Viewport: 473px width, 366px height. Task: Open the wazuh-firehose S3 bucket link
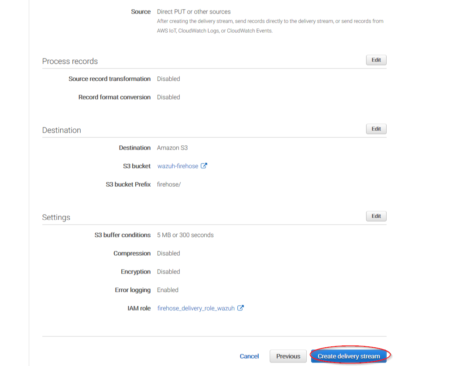coord(178,166)
